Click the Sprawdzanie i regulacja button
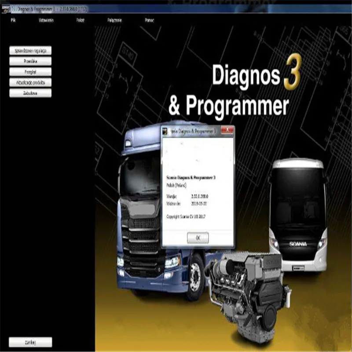Screen dimensions: 352x352 pos(30,51)
